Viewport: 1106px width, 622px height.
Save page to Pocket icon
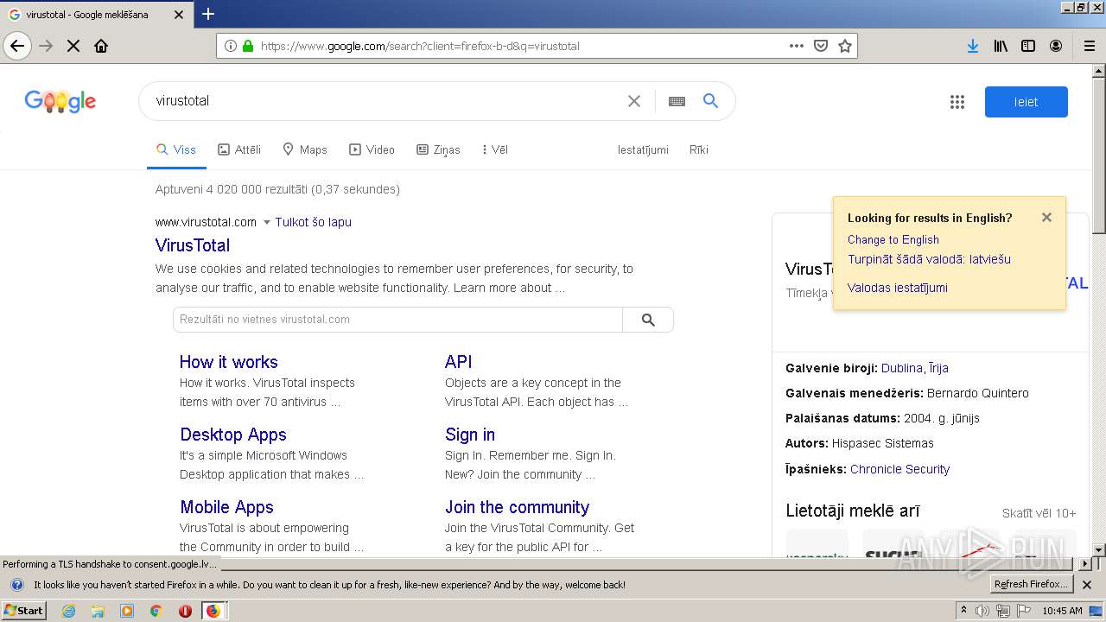click(821, 46)
